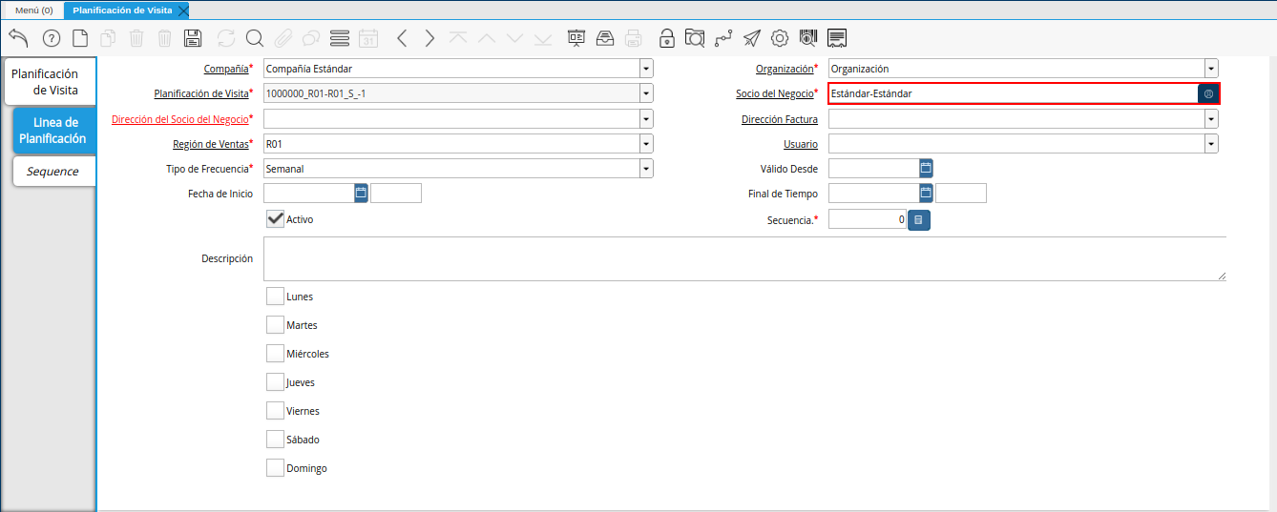
Task: Open the help question mark icon
Action: pyautogui.click(x=52, y=38)
